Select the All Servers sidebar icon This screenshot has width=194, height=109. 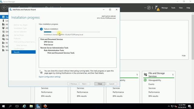(x=3, y=24)
